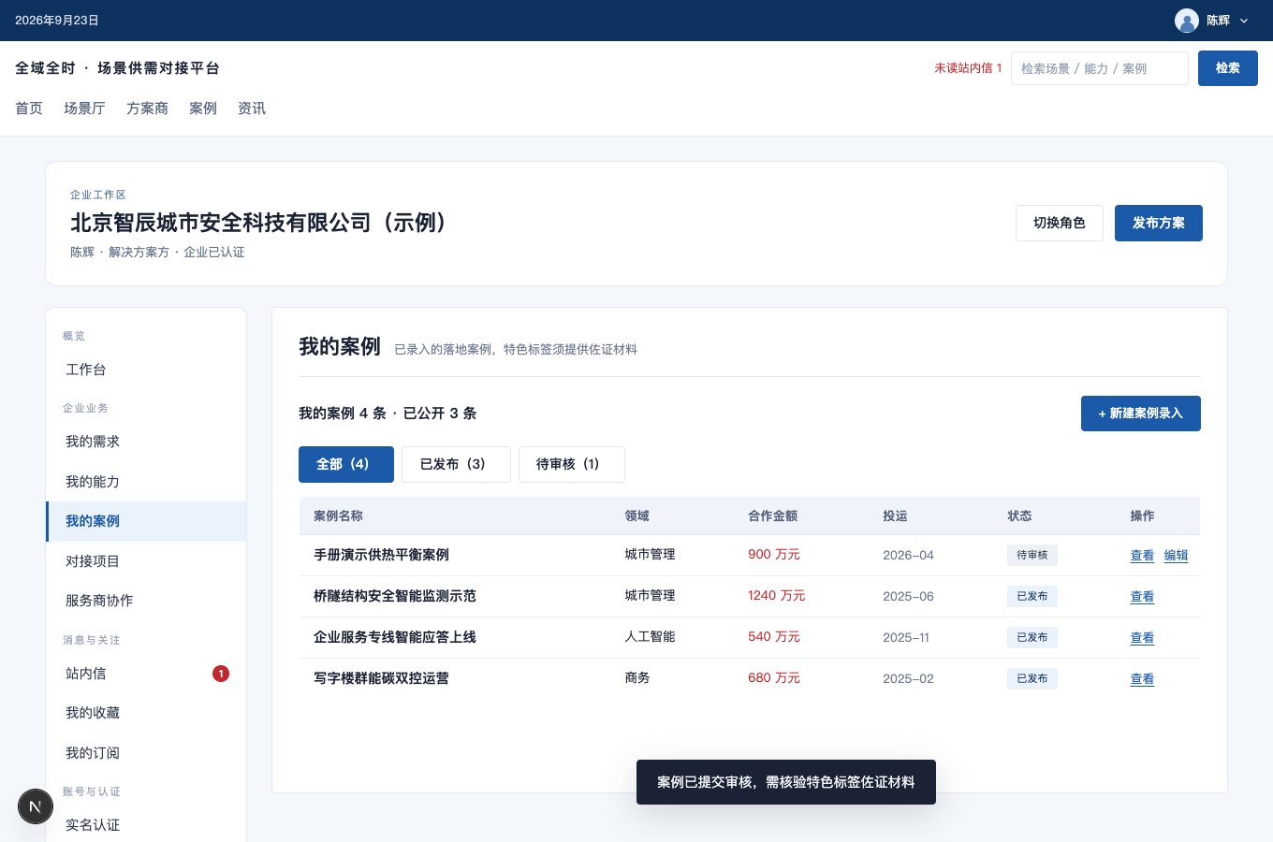Open 我的能力 in the sidebar
The width and height of the screenshot is (1273, 842).
pos(146,482)
